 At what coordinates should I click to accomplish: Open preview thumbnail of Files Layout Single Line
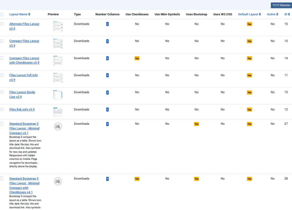tap(58, 95)
